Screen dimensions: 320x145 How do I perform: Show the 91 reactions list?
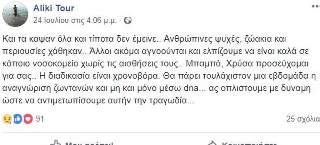point(40,119)
